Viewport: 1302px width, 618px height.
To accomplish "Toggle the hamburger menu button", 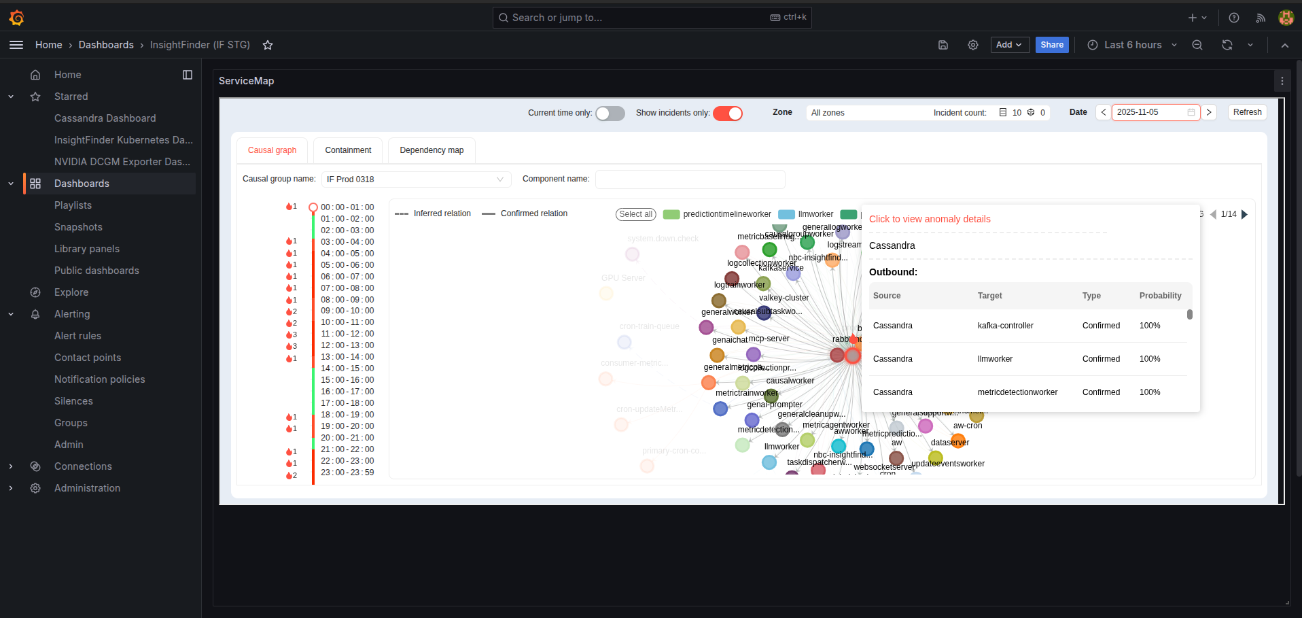I will click(x=16, y=45).
